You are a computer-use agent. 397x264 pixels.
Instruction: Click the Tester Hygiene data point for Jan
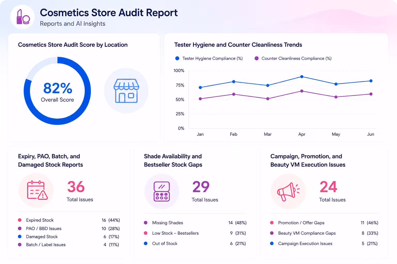tap(200, 88)
